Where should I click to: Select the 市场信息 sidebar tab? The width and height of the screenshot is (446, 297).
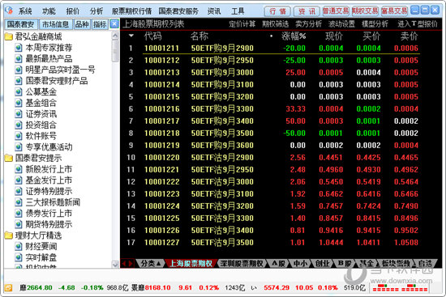point(55,24)
